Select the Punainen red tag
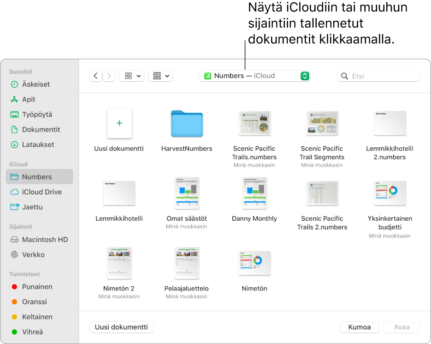Screen dimensions: 431x344 point(39,287)
